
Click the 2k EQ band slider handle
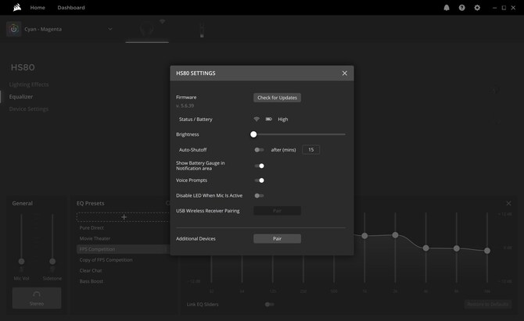tap(395, 235)
